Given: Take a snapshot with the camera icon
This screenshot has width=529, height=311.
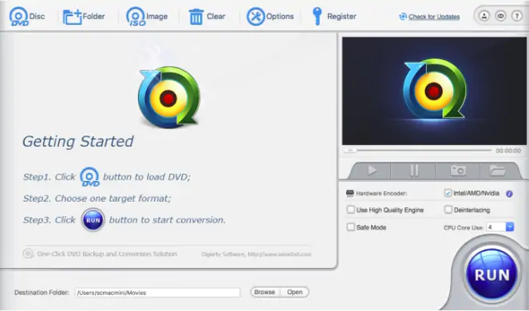Looking at the screenshot, I should pos(458,171).
